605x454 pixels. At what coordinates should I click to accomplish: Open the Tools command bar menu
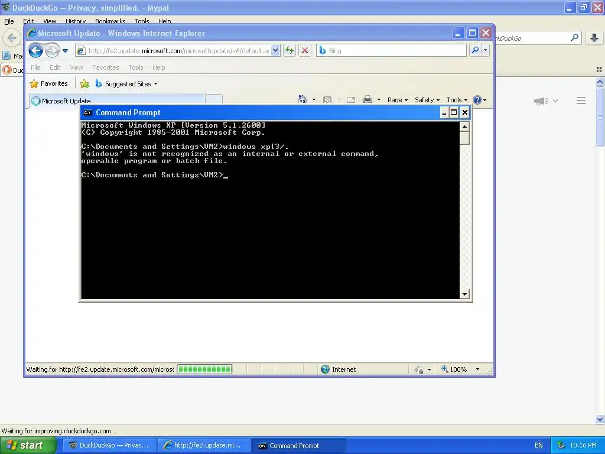(x=457, y=99)
